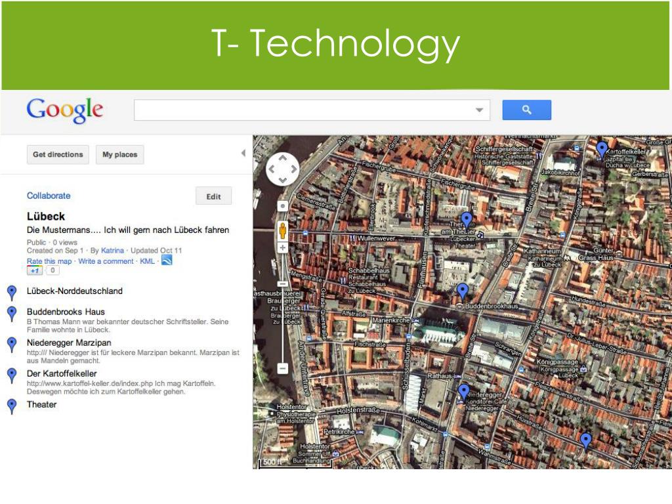Open the search box dropdown arrow
This screenshot has height=504, width=672.
click(480, 110)
